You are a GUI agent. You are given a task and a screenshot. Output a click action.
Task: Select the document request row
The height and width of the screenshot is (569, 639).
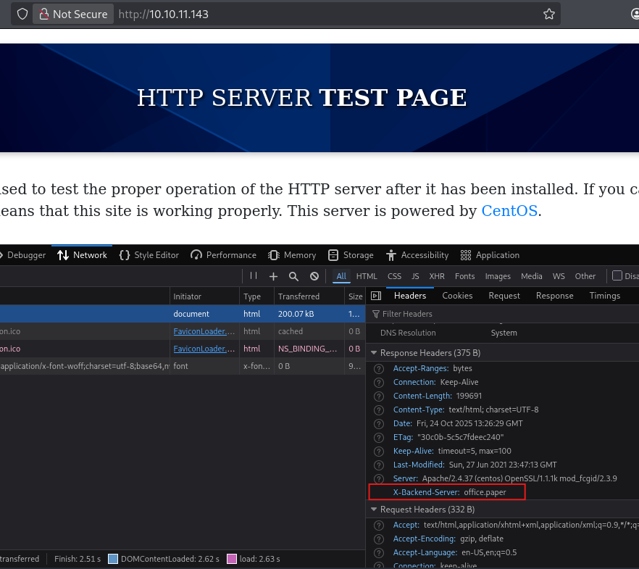tap(183, 314)
